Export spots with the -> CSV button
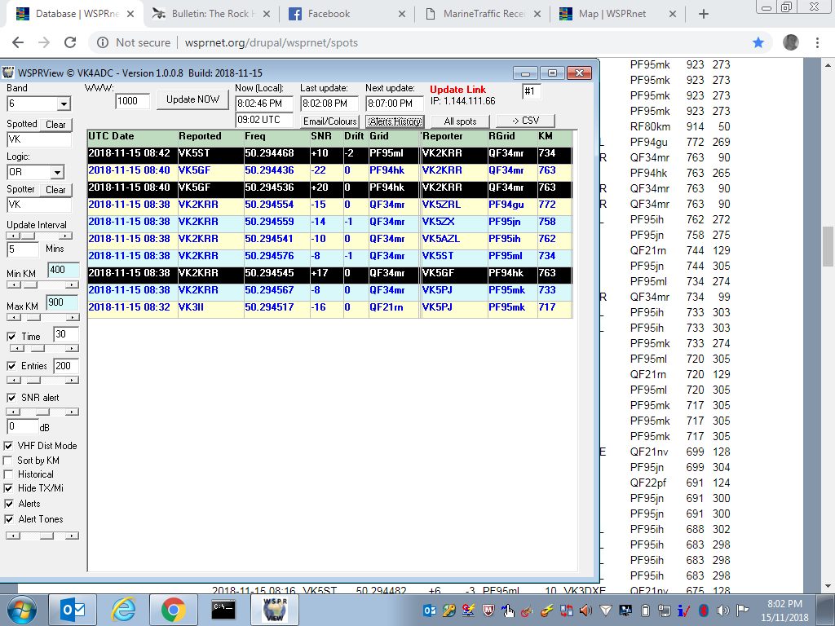The image size is (835, 626). (524, 121)
